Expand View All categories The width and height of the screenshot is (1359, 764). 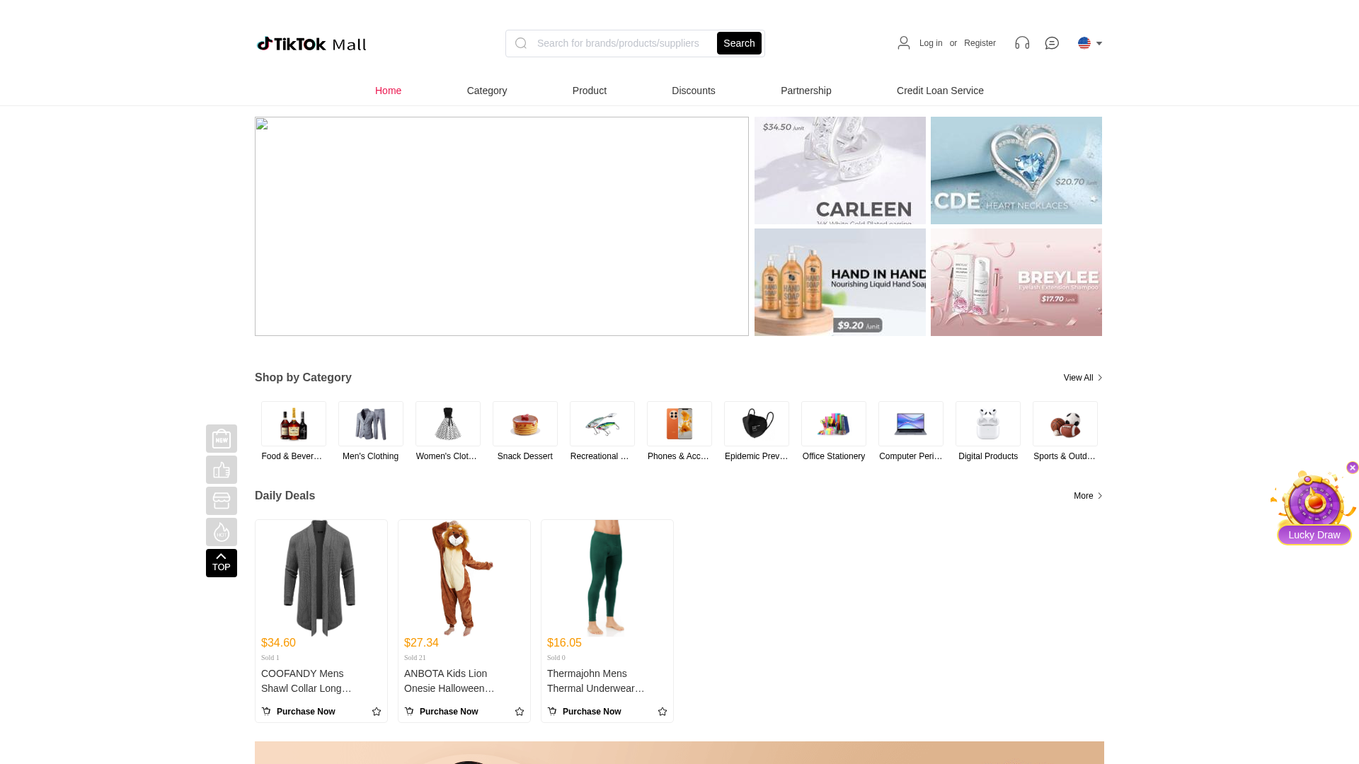pos(1083,378)
